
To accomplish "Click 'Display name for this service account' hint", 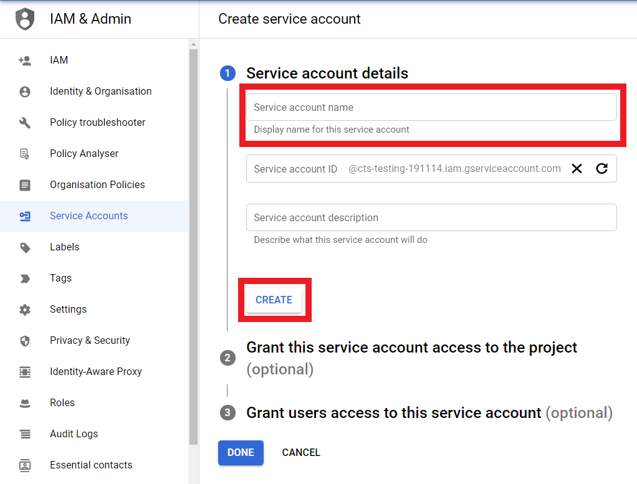I will (x=332, y=130).
